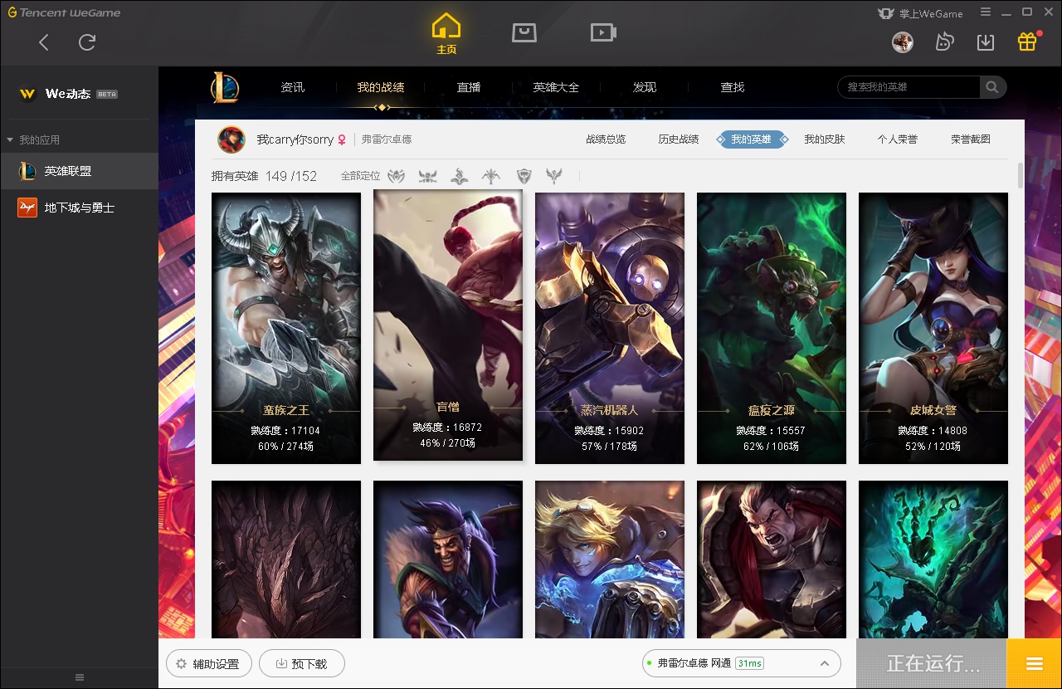This screenshot has height=689, width=1062.
Task: Click the 搜索我的英雄 search field
Action: (x=909, y=87)
